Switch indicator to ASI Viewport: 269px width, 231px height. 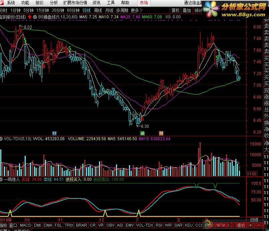(120, 225)
